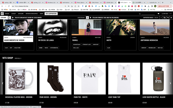Image resolution: width=173 pixels, height=108 pixels.
Task: Expand the 建模渲染 bookmark folder
Action: coord(105,10)
